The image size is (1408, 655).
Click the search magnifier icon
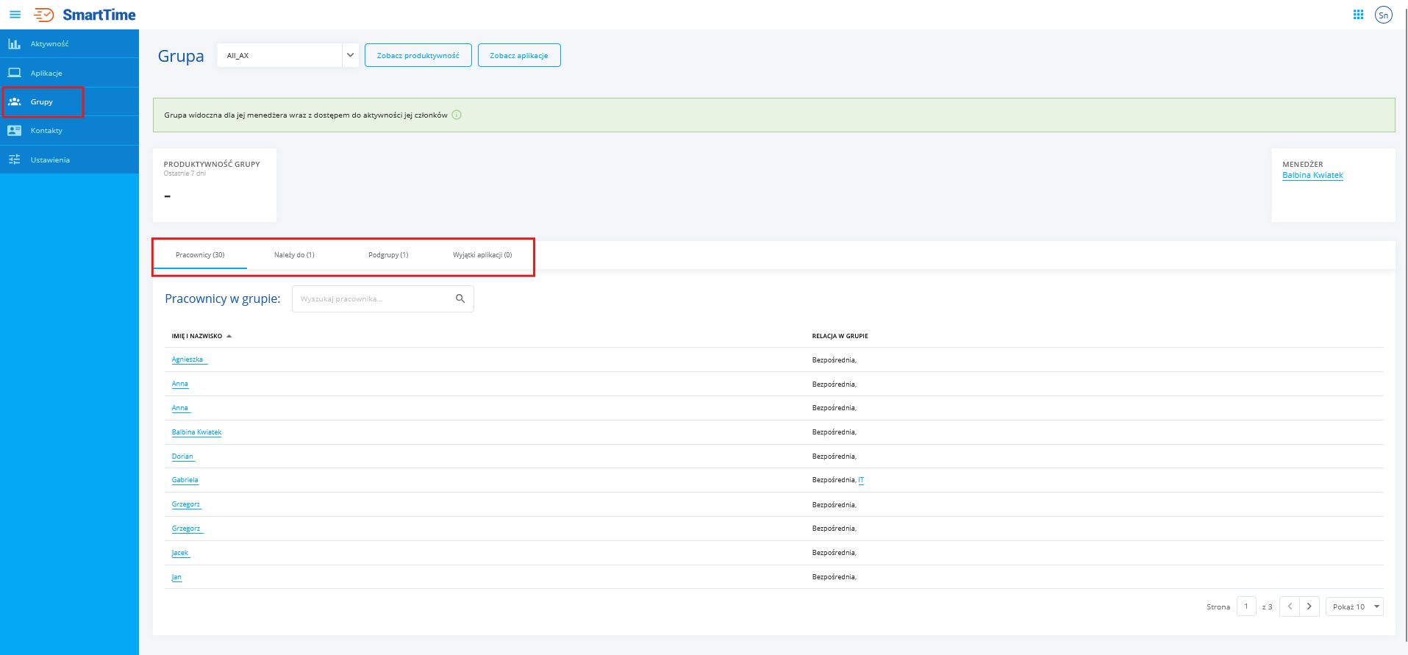(460, 298)
